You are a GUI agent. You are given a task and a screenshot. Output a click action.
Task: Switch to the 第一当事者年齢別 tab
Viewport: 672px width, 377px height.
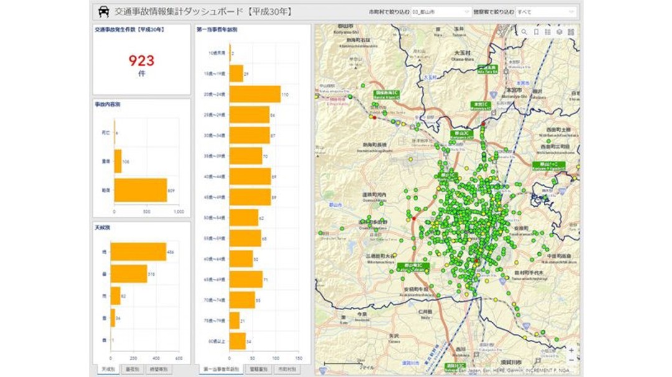[x=221, y=370]
